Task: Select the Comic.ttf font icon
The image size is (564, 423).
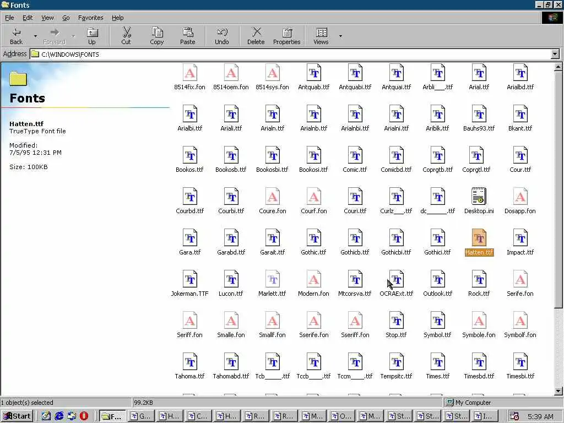Action: [355, 155]
